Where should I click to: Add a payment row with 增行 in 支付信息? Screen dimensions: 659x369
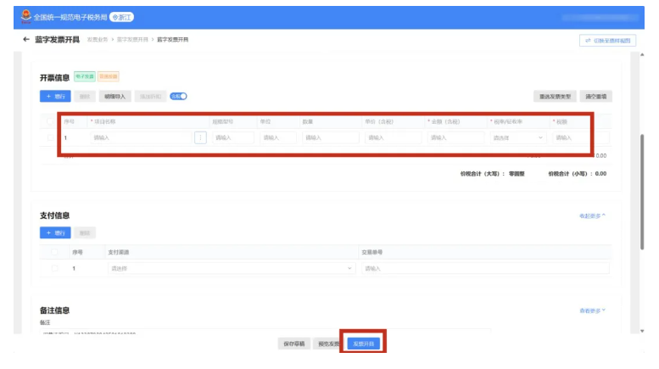(54, 232)
